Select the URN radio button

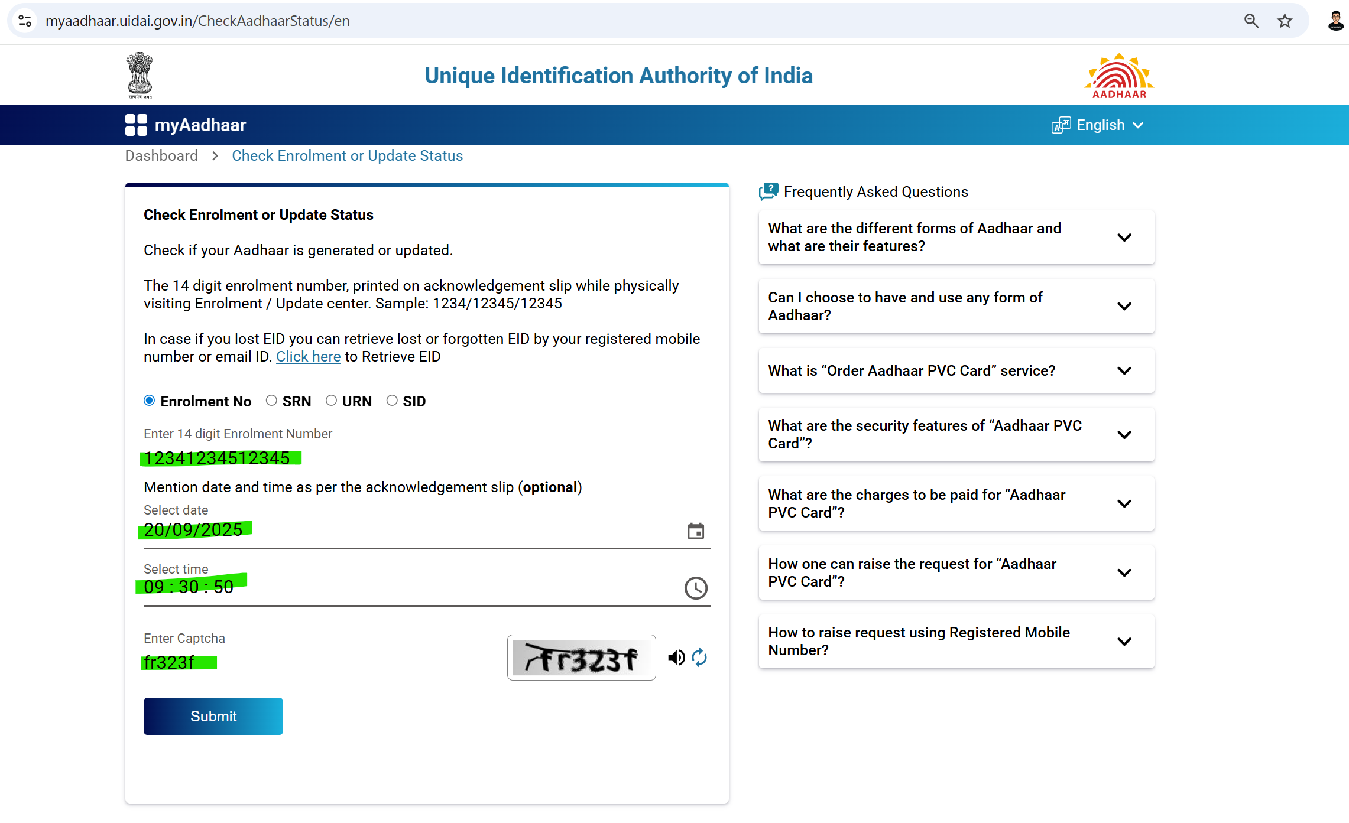click(332, 401)
